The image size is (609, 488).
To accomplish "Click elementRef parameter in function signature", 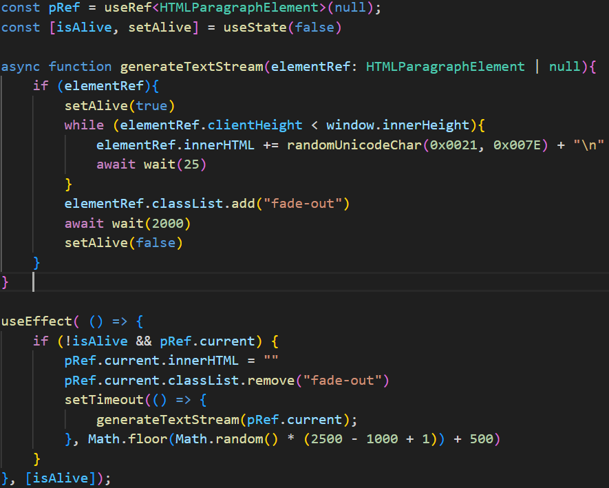I will (x=310, y=67).
